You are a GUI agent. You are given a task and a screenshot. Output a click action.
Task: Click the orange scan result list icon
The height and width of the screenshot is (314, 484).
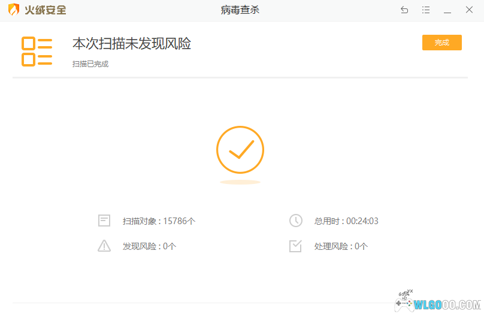coord(37,51)
